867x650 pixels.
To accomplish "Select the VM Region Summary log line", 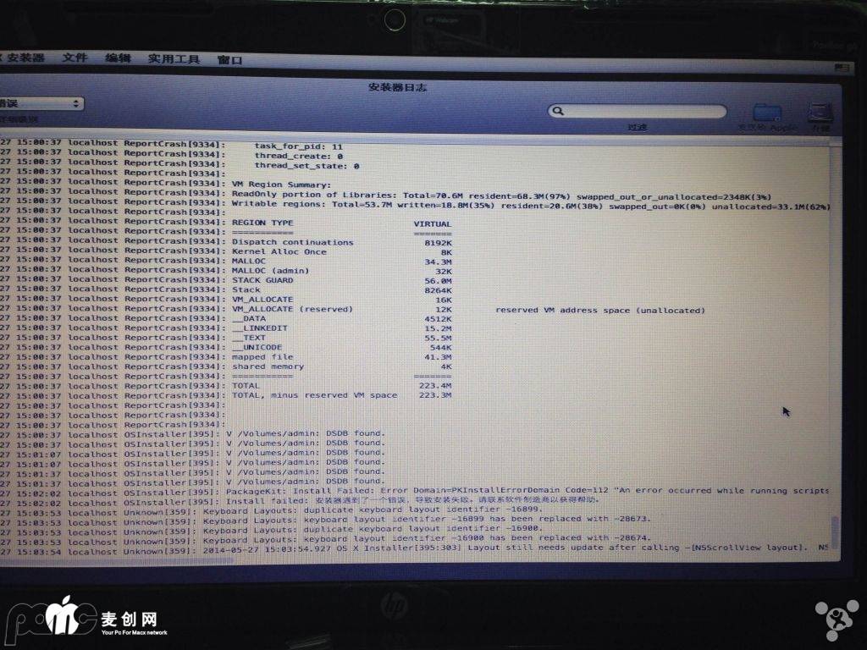I will 281,184.
